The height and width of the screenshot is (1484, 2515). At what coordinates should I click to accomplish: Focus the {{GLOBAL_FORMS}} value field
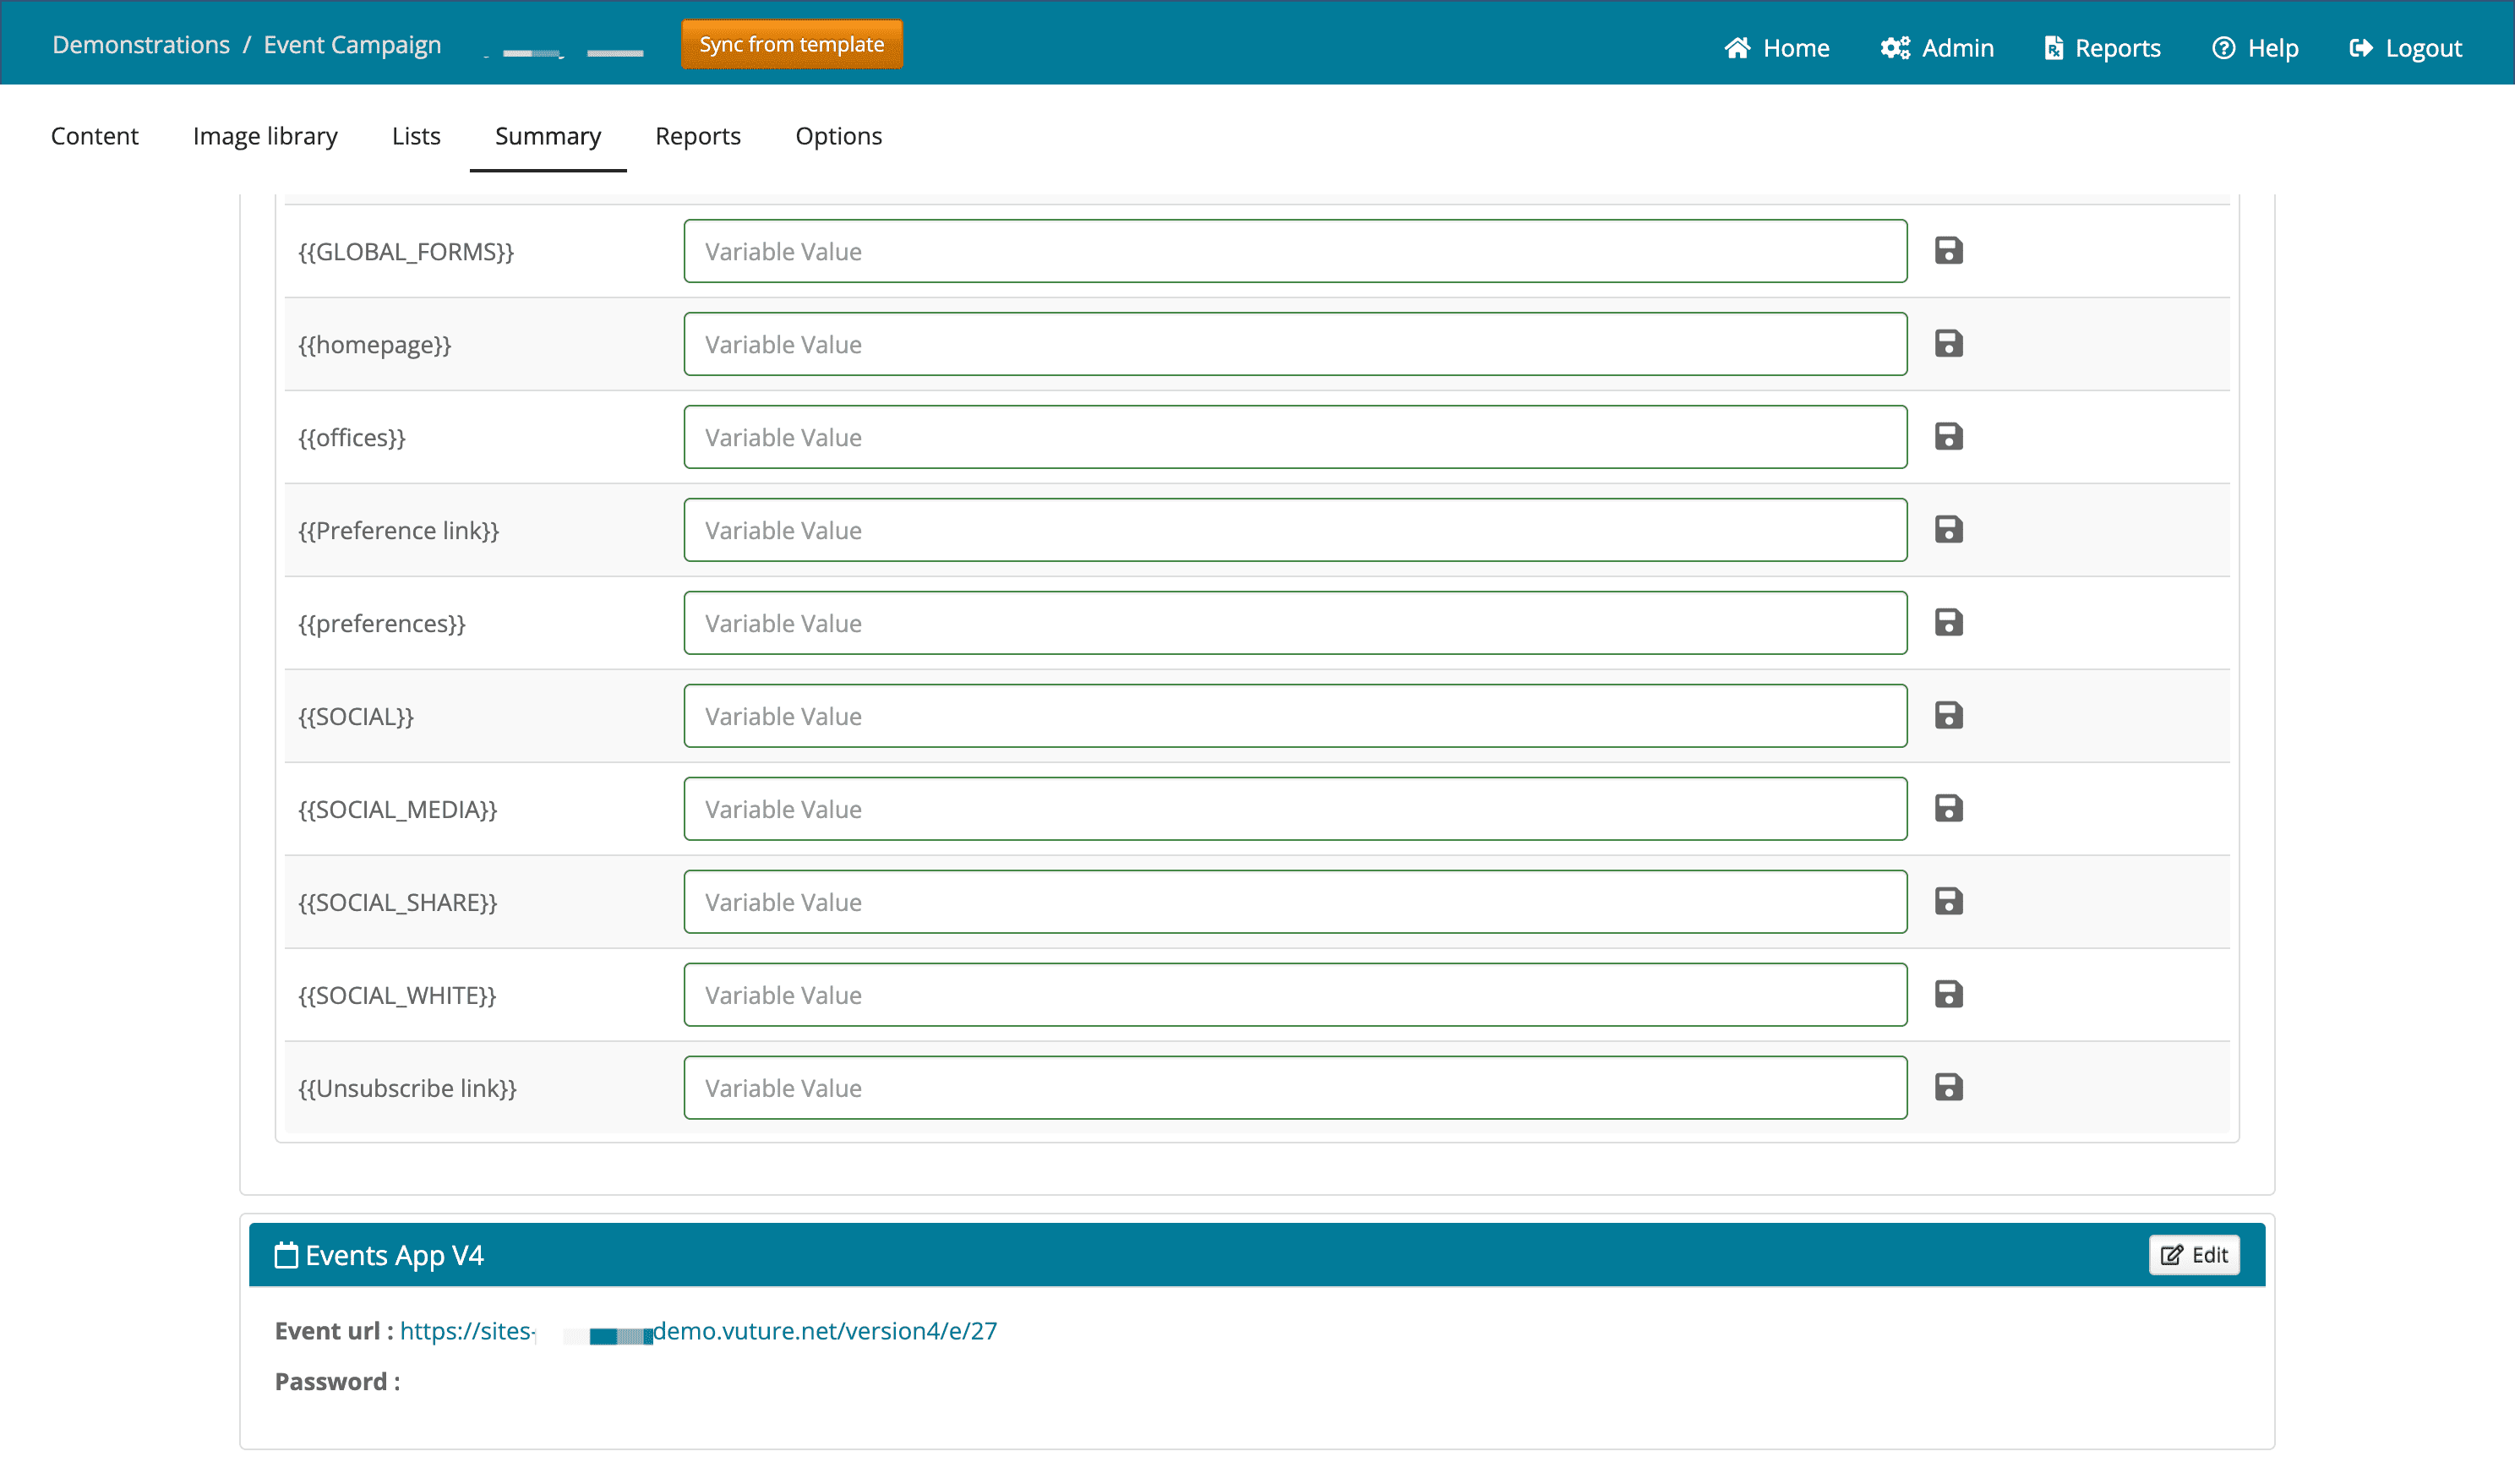[1295, 251]
